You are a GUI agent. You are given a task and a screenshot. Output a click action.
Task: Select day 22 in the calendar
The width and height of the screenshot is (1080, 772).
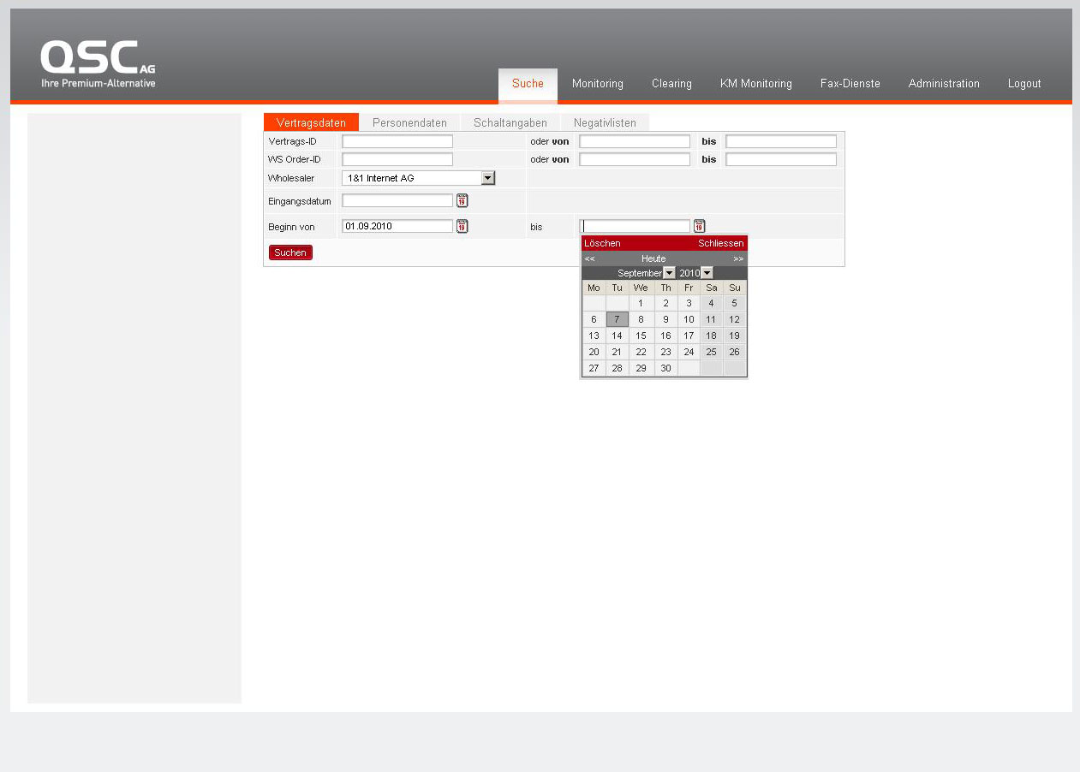pos(641,352)
